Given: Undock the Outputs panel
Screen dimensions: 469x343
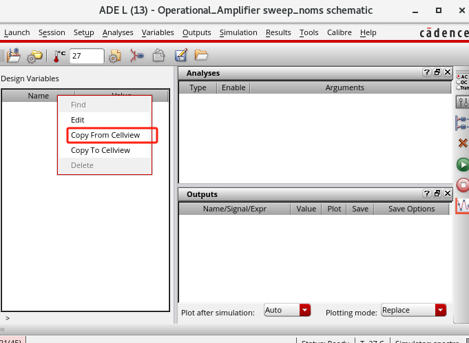Looking at the screenshot, I should click(437, 194).
